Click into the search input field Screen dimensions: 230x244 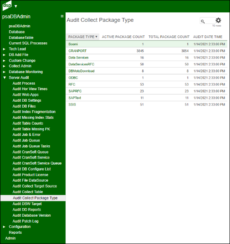point(208,21)
